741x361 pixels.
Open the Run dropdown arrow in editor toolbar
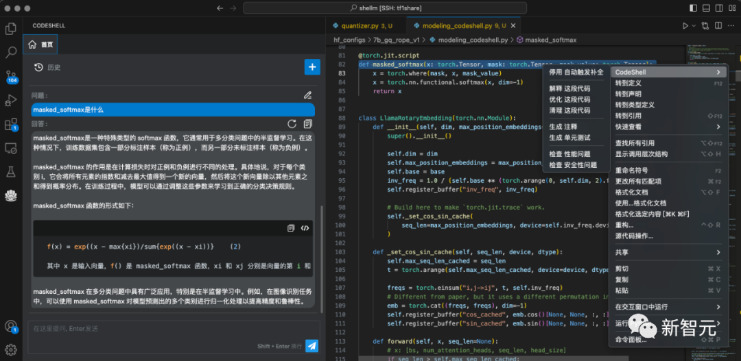tap(694, 26)
